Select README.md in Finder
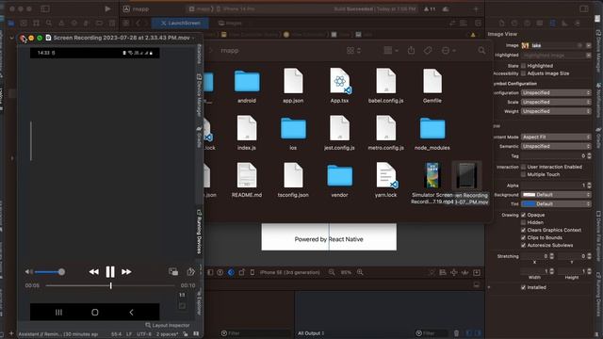This screenshot has height=339, width=603. [247, 180]
